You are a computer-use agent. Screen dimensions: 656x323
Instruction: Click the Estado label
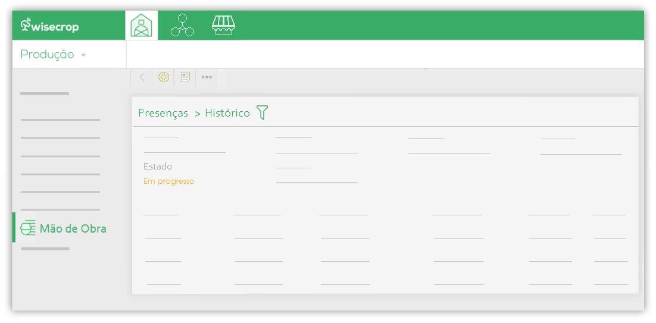pyautogui.click(x=158, y=167)
